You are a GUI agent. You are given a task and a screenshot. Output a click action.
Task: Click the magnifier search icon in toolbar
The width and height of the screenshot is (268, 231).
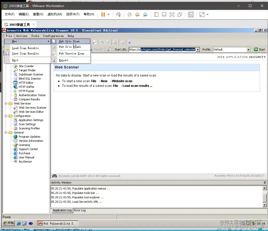click(109, 50)
